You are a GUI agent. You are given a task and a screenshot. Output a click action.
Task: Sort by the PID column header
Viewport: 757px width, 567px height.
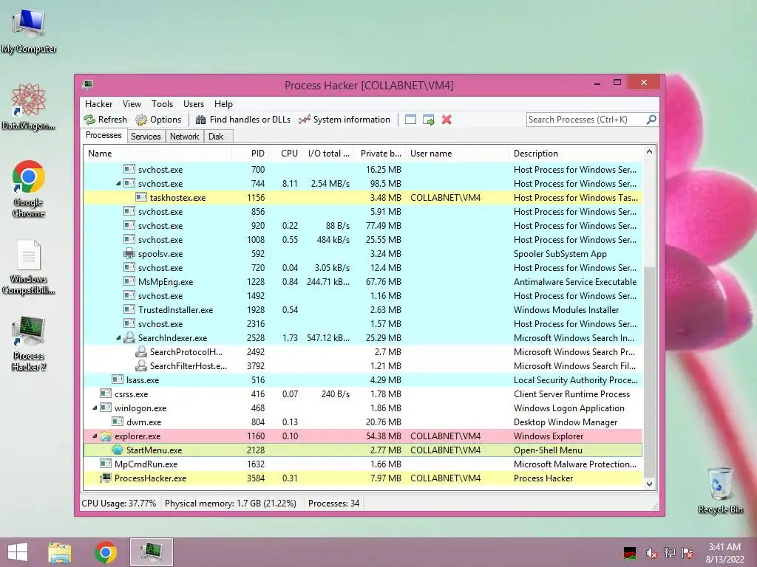[250, 154]
